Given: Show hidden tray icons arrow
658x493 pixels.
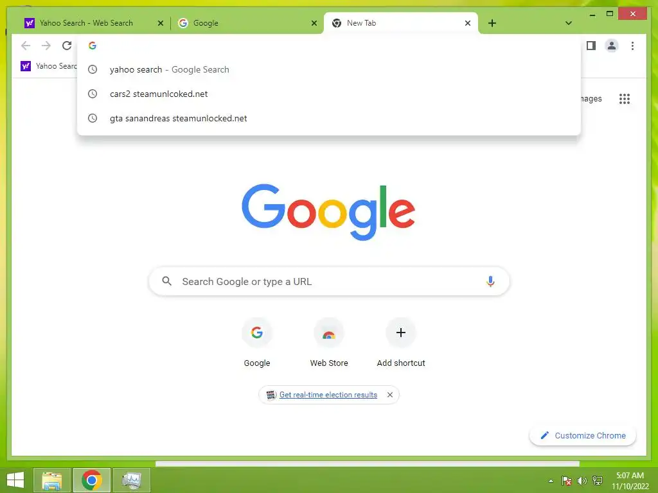Looking at the screenshot, I should [551, 481].
